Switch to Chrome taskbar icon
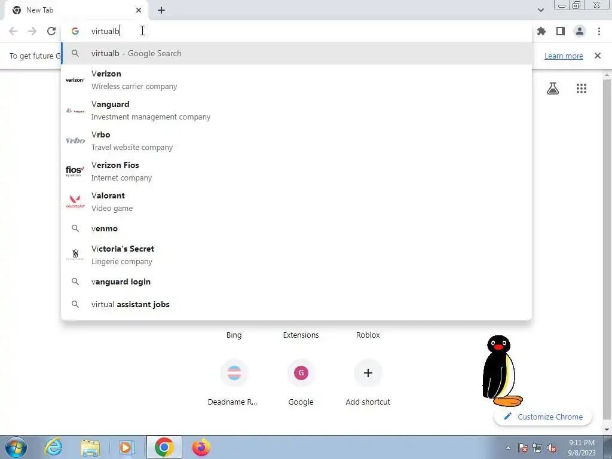Screen dimensions: 612x459 [x=164, y=447]
